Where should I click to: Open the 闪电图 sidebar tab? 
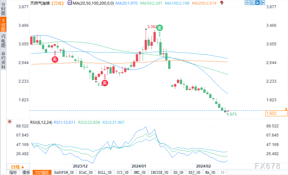pyautogui.click(x=3, y=41)
